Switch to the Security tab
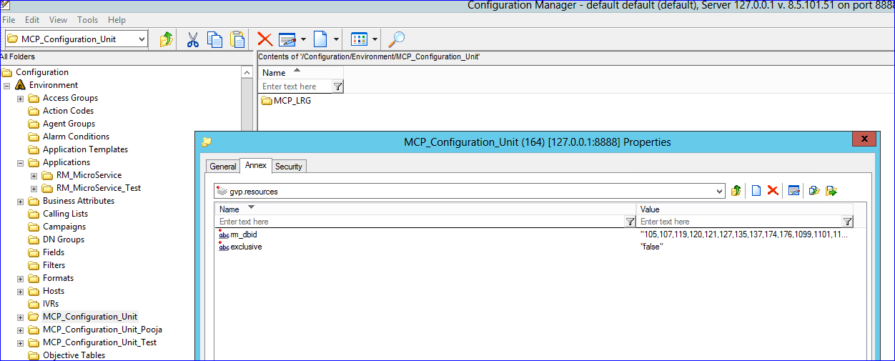 click(x=289, y=167)
